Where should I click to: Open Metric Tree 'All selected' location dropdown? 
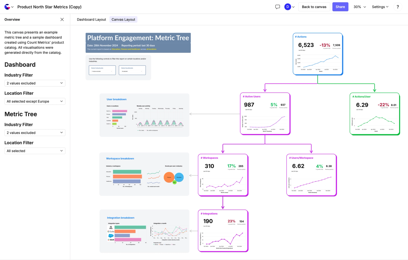(x=35, y=151)
